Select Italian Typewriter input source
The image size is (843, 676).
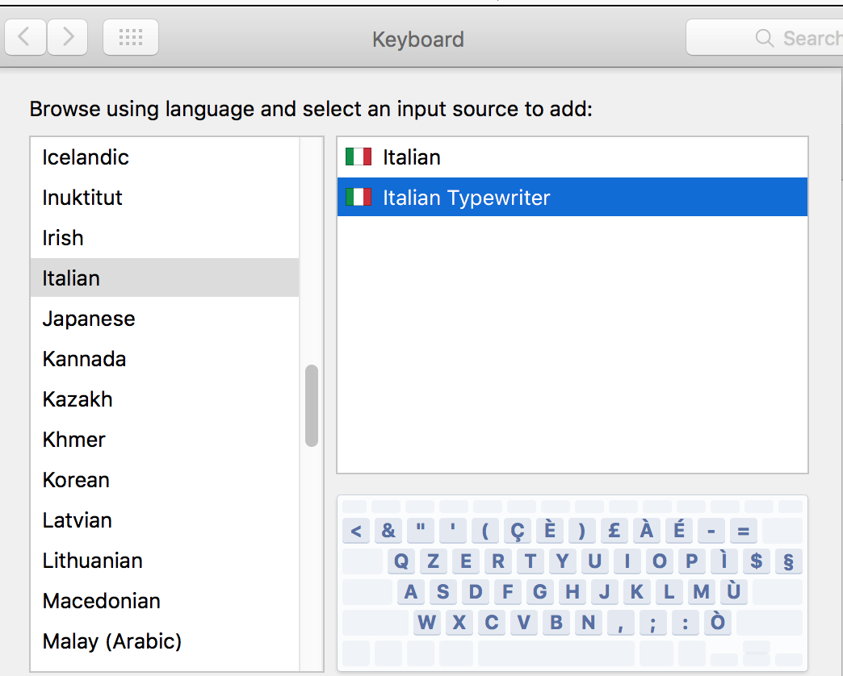coord(466,197)
